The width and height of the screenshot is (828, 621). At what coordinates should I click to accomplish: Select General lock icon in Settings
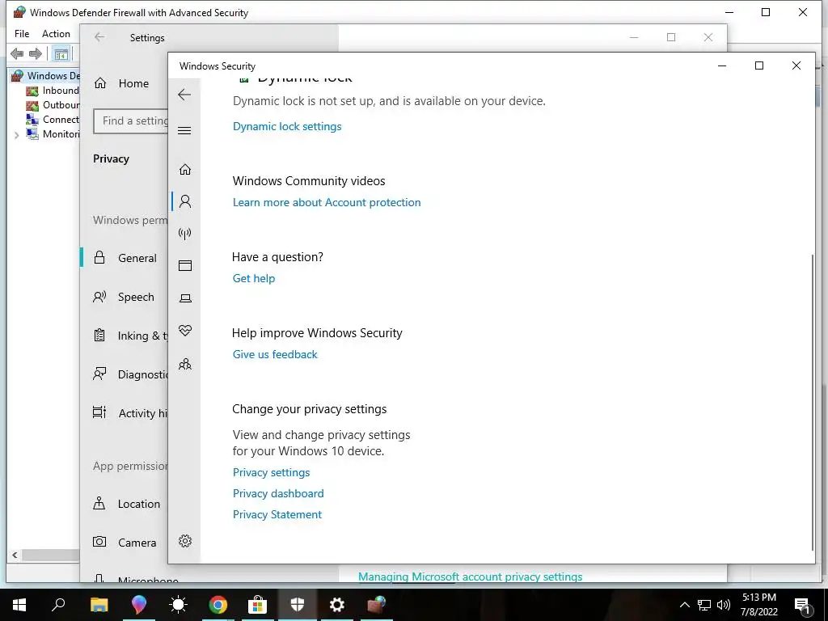[x=99, y=258]
